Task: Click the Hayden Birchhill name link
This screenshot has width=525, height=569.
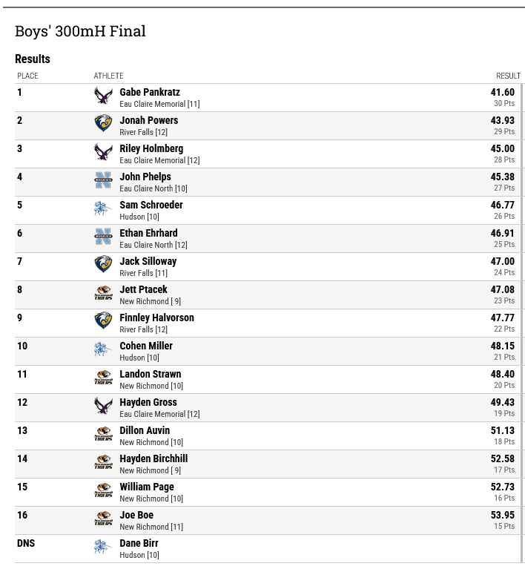Action: pos(153,458)
